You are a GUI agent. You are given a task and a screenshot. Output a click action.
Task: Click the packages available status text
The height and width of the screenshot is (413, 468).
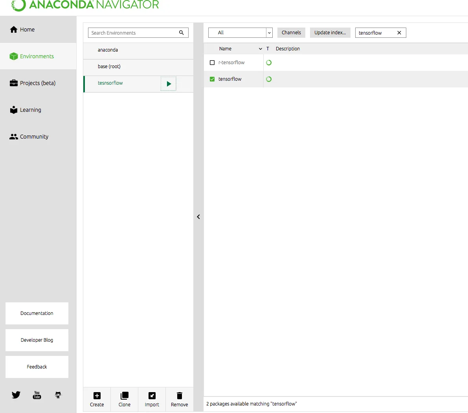pyautogui.click(x=251, y=404)
